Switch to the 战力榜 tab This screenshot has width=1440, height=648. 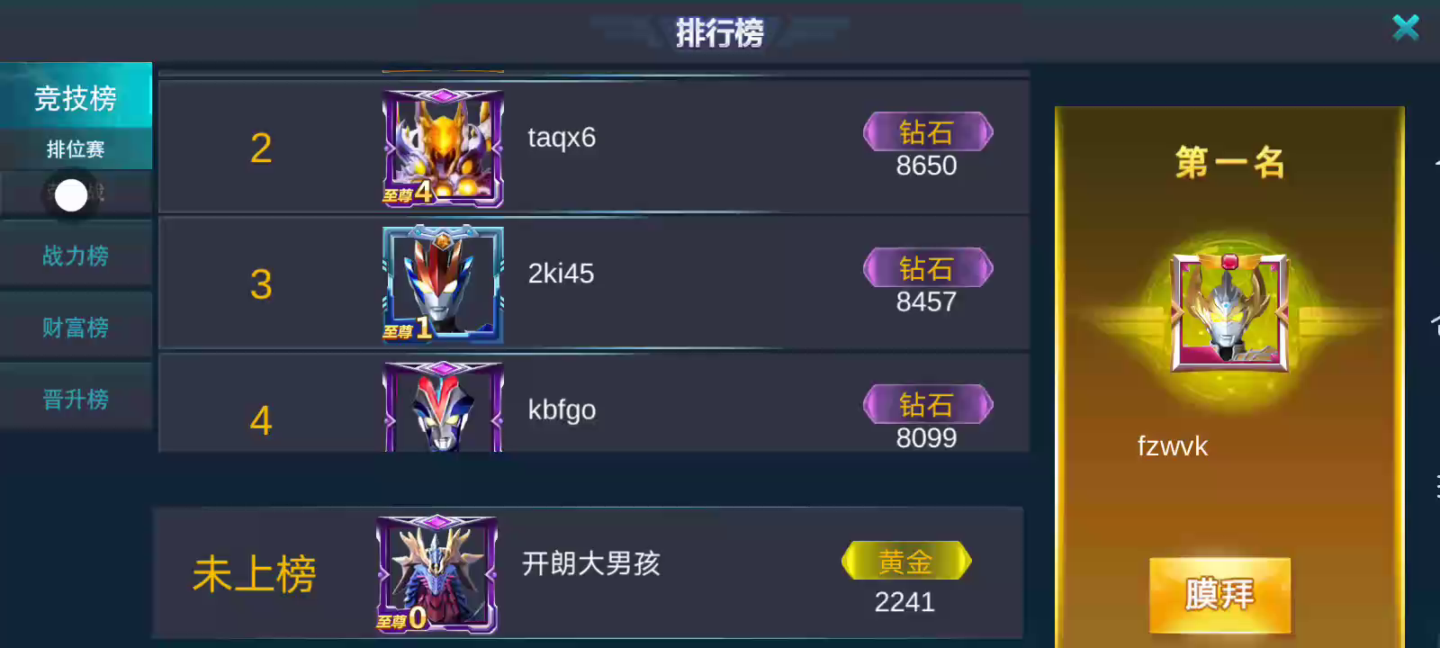tap(76, 256)
